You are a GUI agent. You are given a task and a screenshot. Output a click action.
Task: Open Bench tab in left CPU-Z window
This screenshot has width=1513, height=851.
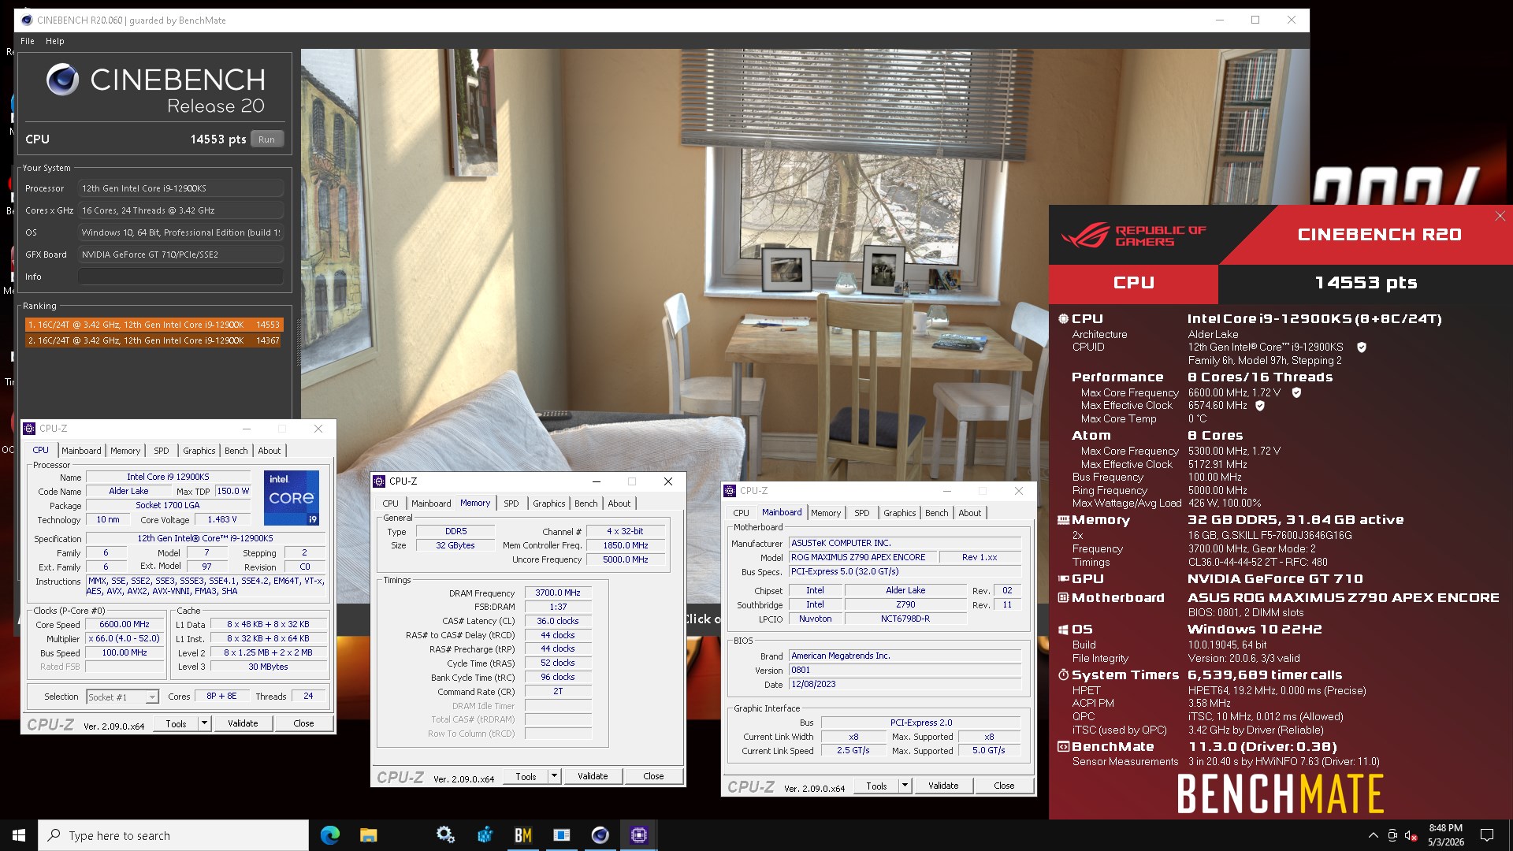click(x=236, y=451)
